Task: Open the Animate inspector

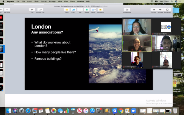Action: (160, 10)
